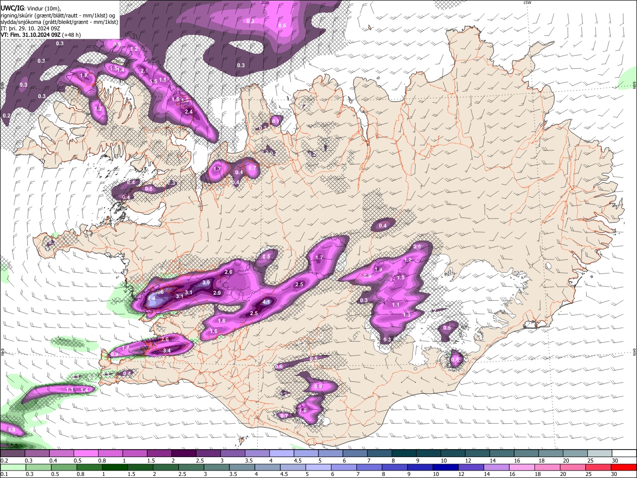The height and width of the screenshot is (478, 637).
Task: Click the 2.4 precipitation value on the map
Action: 189,112
